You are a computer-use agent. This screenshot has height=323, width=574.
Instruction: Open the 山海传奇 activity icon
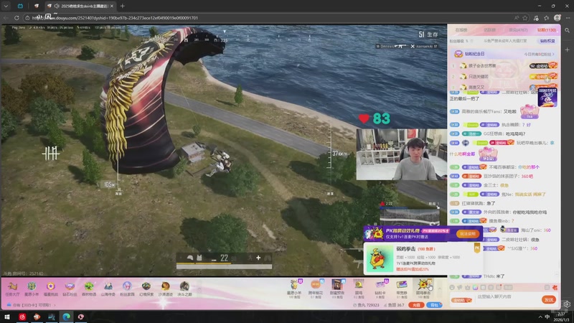pyautogui.click(x=108, y=289)
